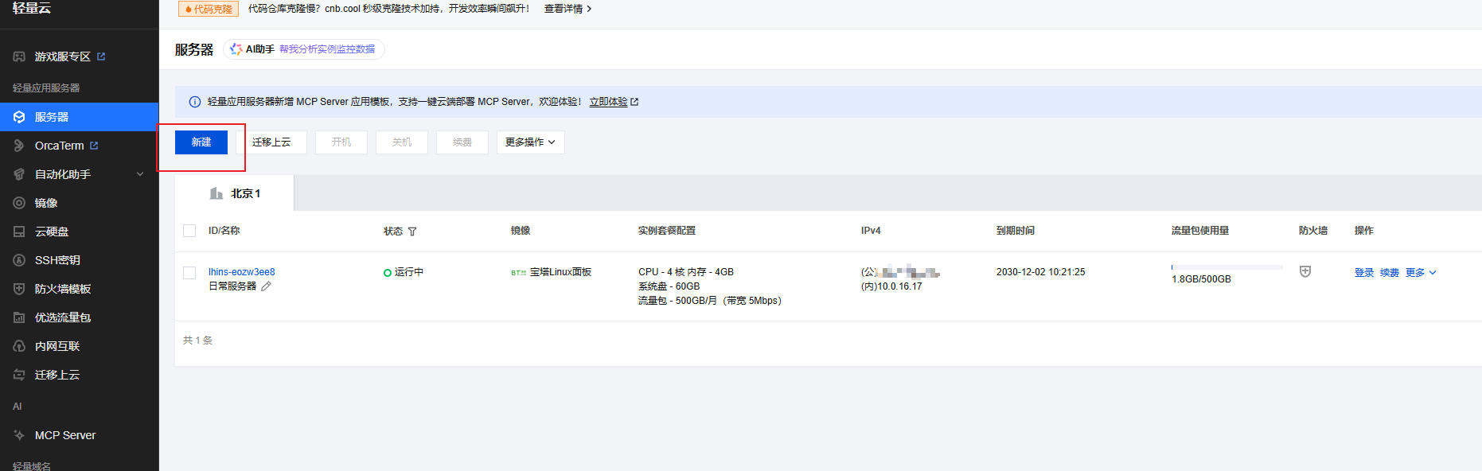Open the 状态 filter funnel icon

tap(412, 232)
